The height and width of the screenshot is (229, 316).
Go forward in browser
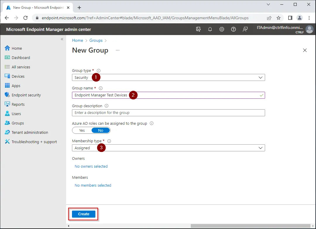(16, 18)
